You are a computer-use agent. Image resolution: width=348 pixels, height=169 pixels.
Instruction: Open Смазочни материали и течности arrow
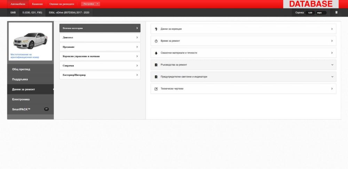[332, 53]
